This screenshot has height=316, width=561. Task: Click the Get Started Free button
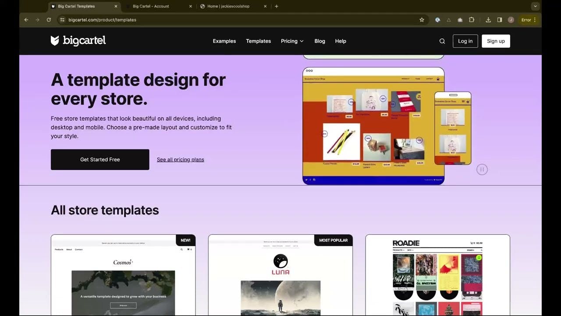100,160
